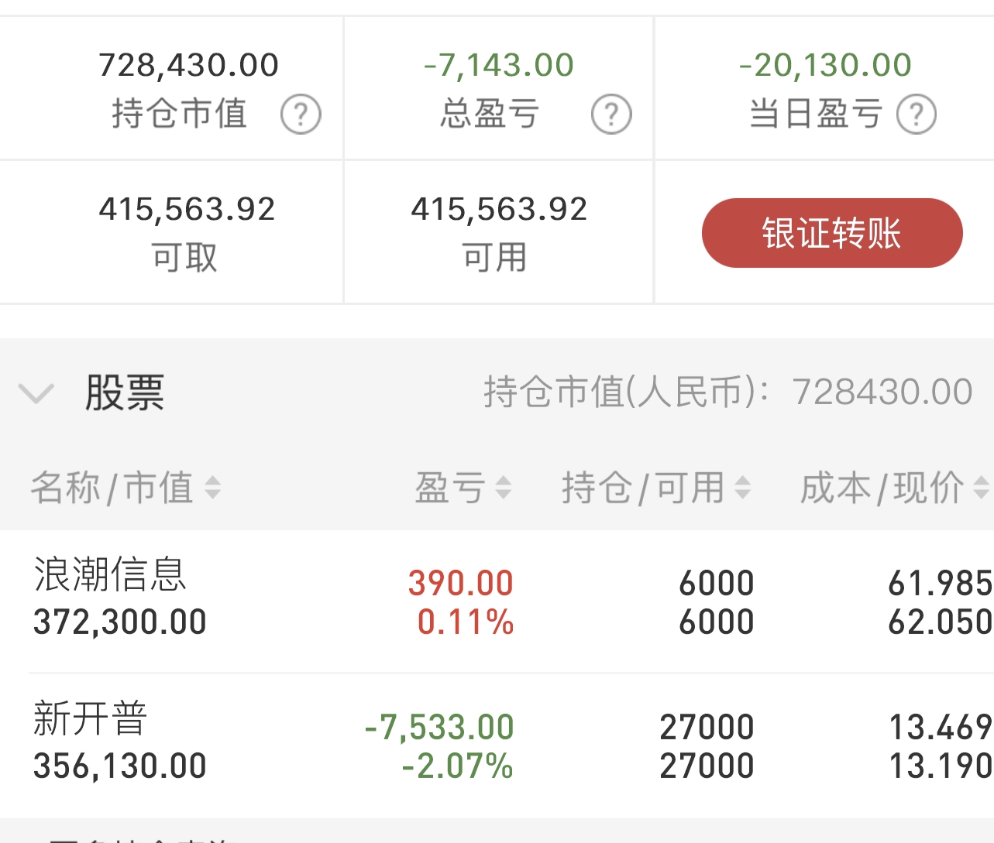Tap the 股票 section header label
Viewport: 994px width, 843px height.
[125, 392]
